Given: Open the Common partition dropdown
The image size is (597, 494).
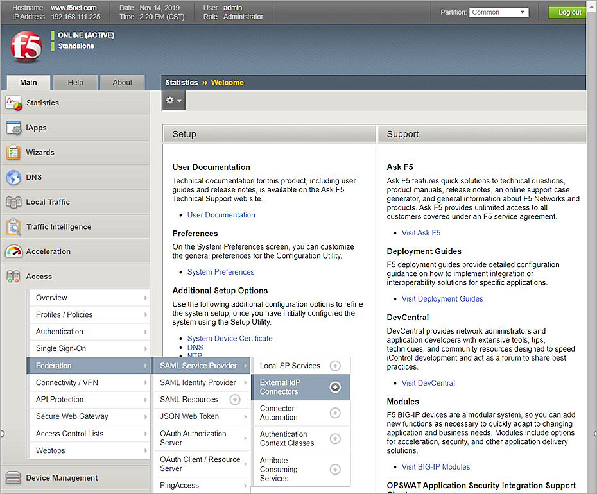Looking at the screenshot, I should [499, 12].
